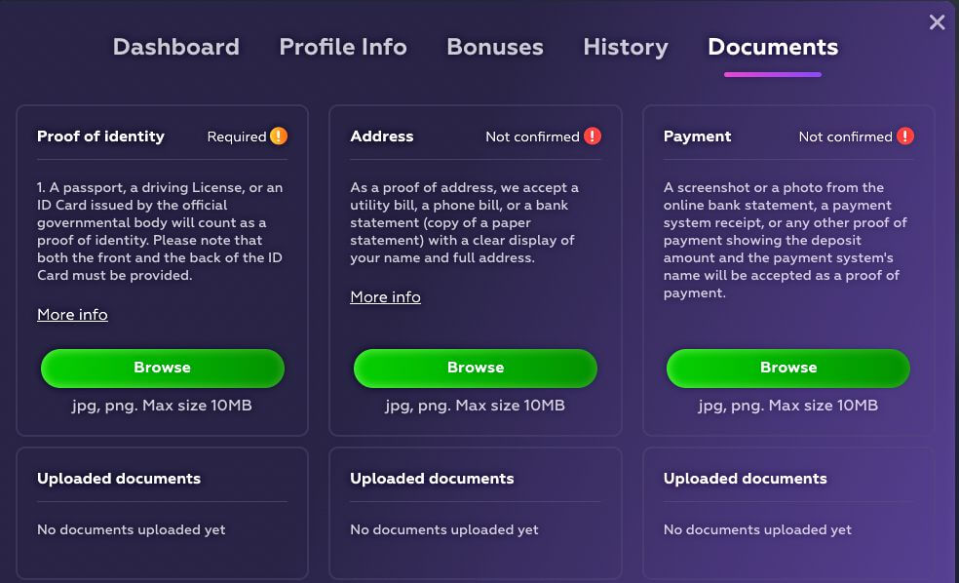Select the Documents tab
Viewport: 959px width, 583px height.
click(x=773, y=47)
